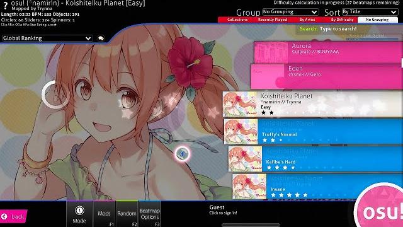Screen dimensions: 403x227
Task: Click Guest sign in panel
Action: (223, 210)
